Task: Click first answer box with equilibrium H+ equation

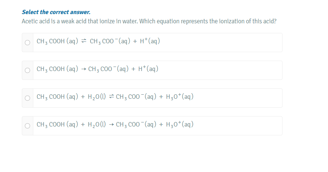Action: 157,43
